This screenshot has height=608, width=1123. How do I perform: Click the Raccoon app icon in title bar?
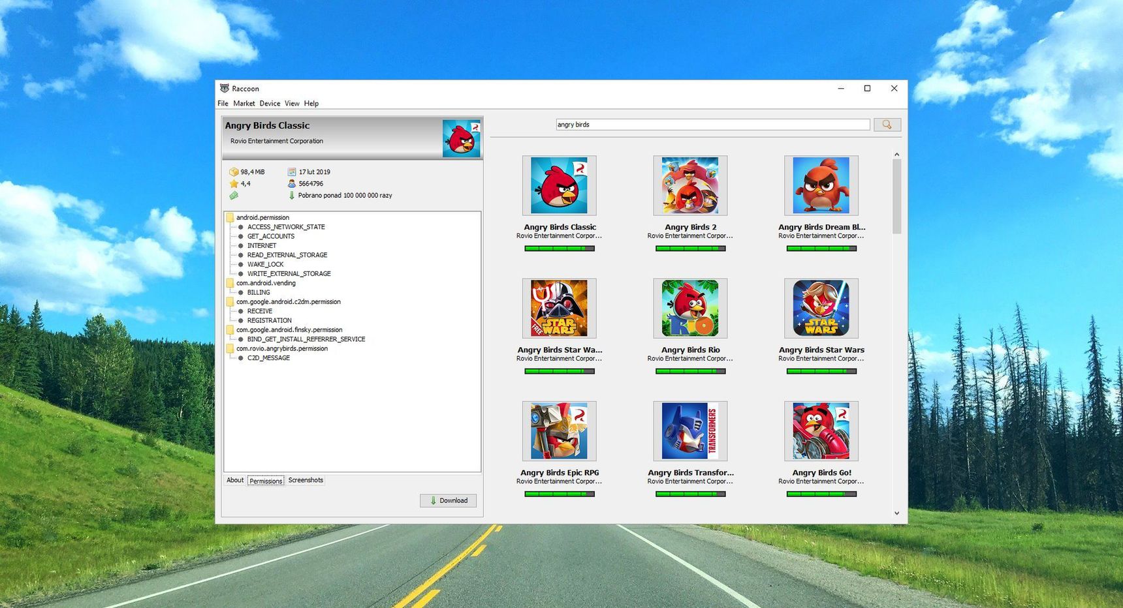coord(224,88)
